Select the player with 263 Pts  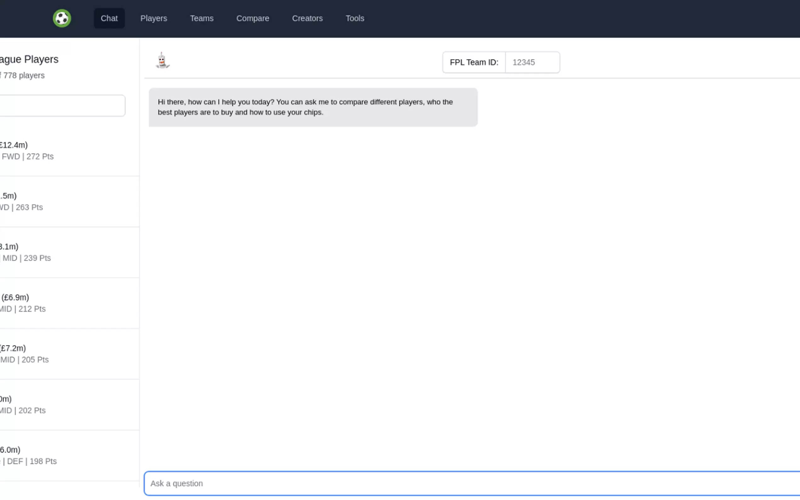(50, 202)
